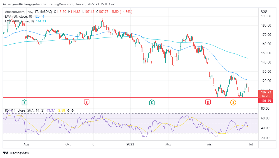Viewport: 279px width, 158px height.
Task: Click the countdown timer 34:26
Action: click(265, 96)
